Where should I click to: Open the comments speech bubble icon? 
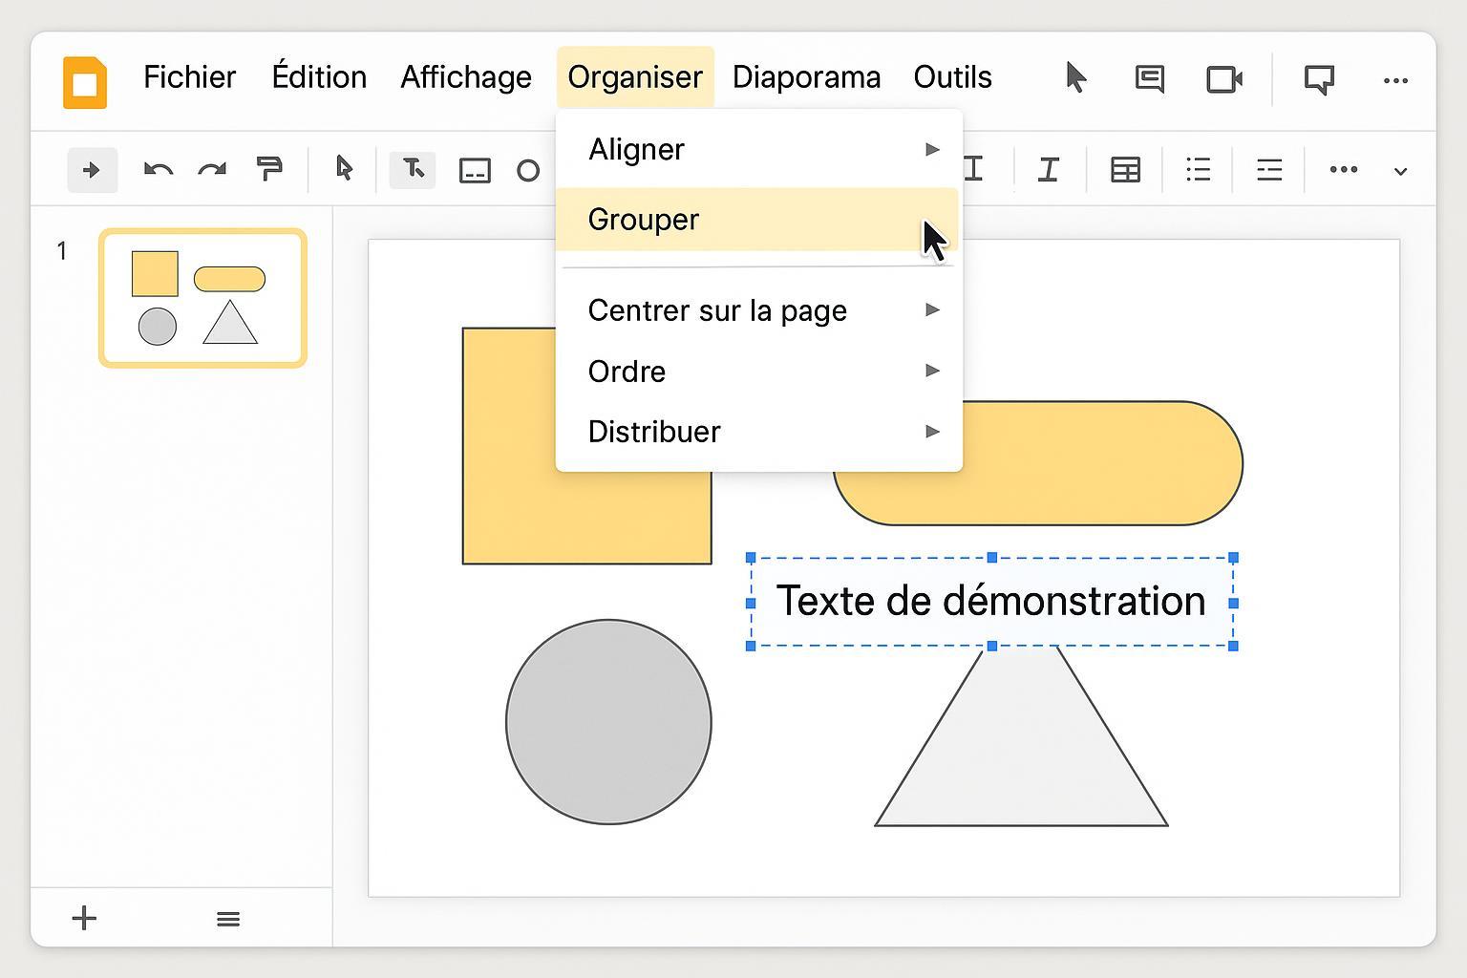click(1149, 78)
